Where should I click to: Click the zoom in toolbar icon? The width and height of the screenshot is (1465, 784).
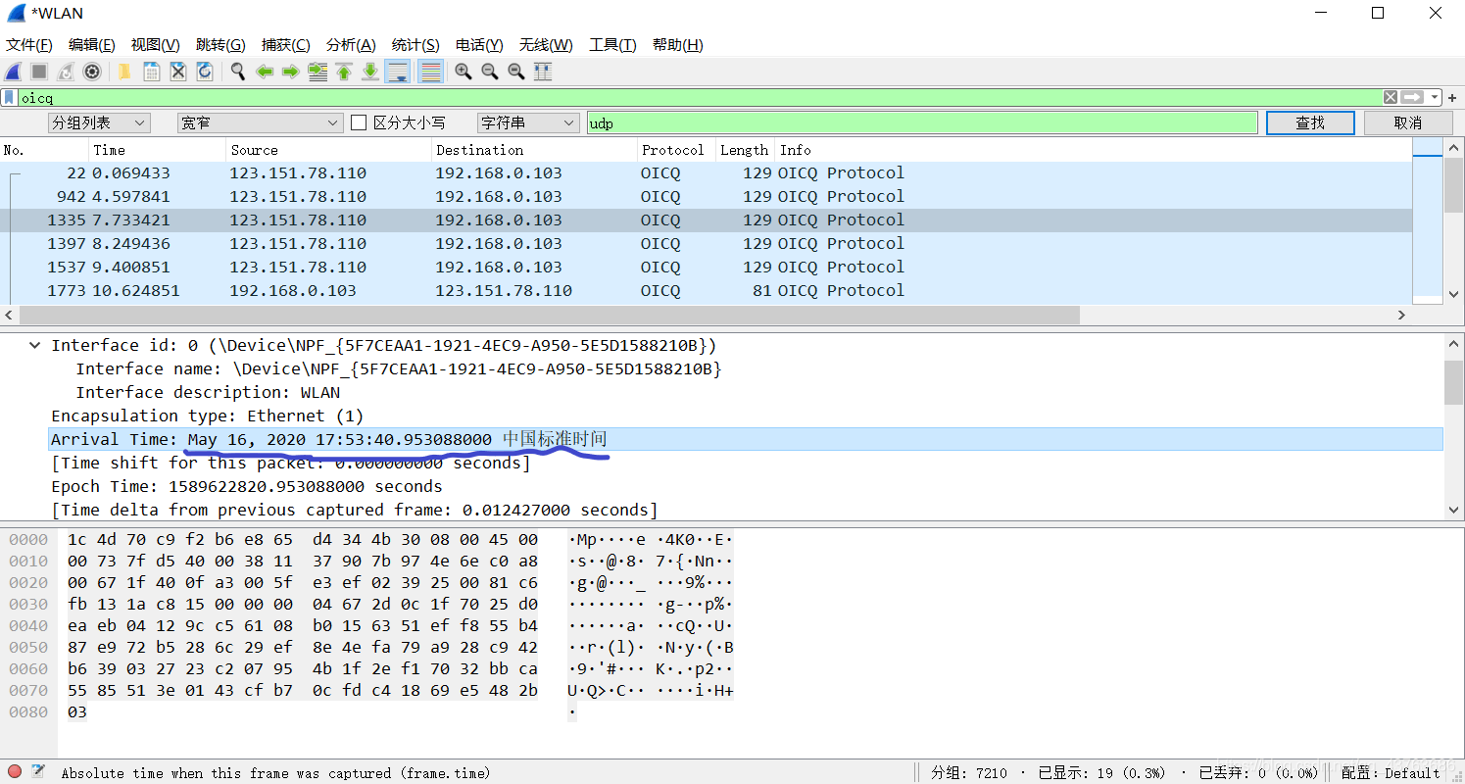(463, 72)
